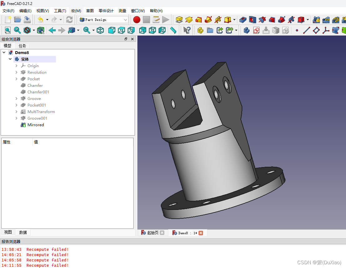
Task: Click the Fit all zoom icon
Action: [8, 30]
